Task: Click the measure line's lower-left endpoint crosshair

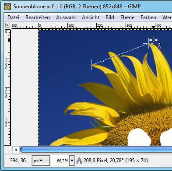Action: tap(92, 65)
